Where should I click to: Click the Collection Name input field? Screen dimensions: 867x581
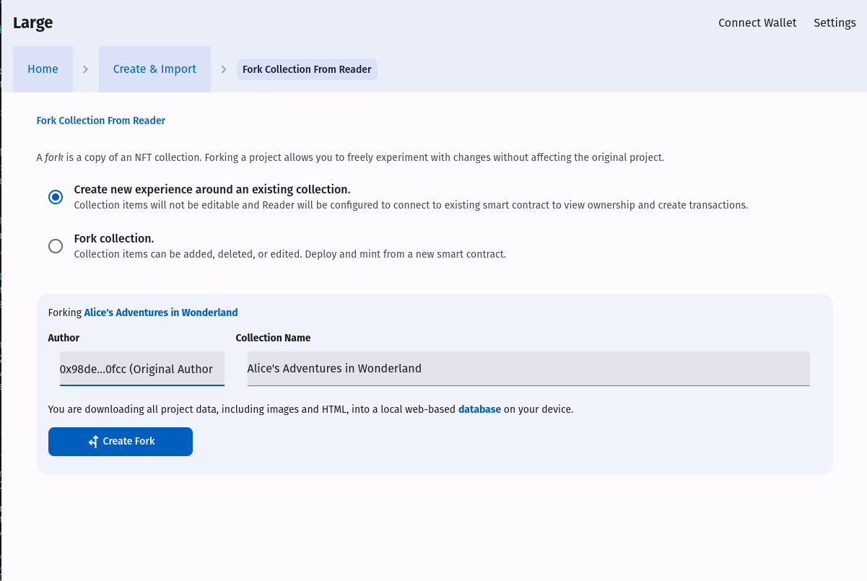(x=528, y=369)
